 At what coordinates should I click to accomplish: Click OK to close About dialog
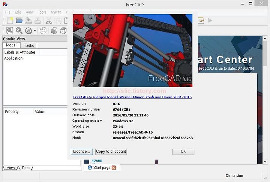pos(183,152)
